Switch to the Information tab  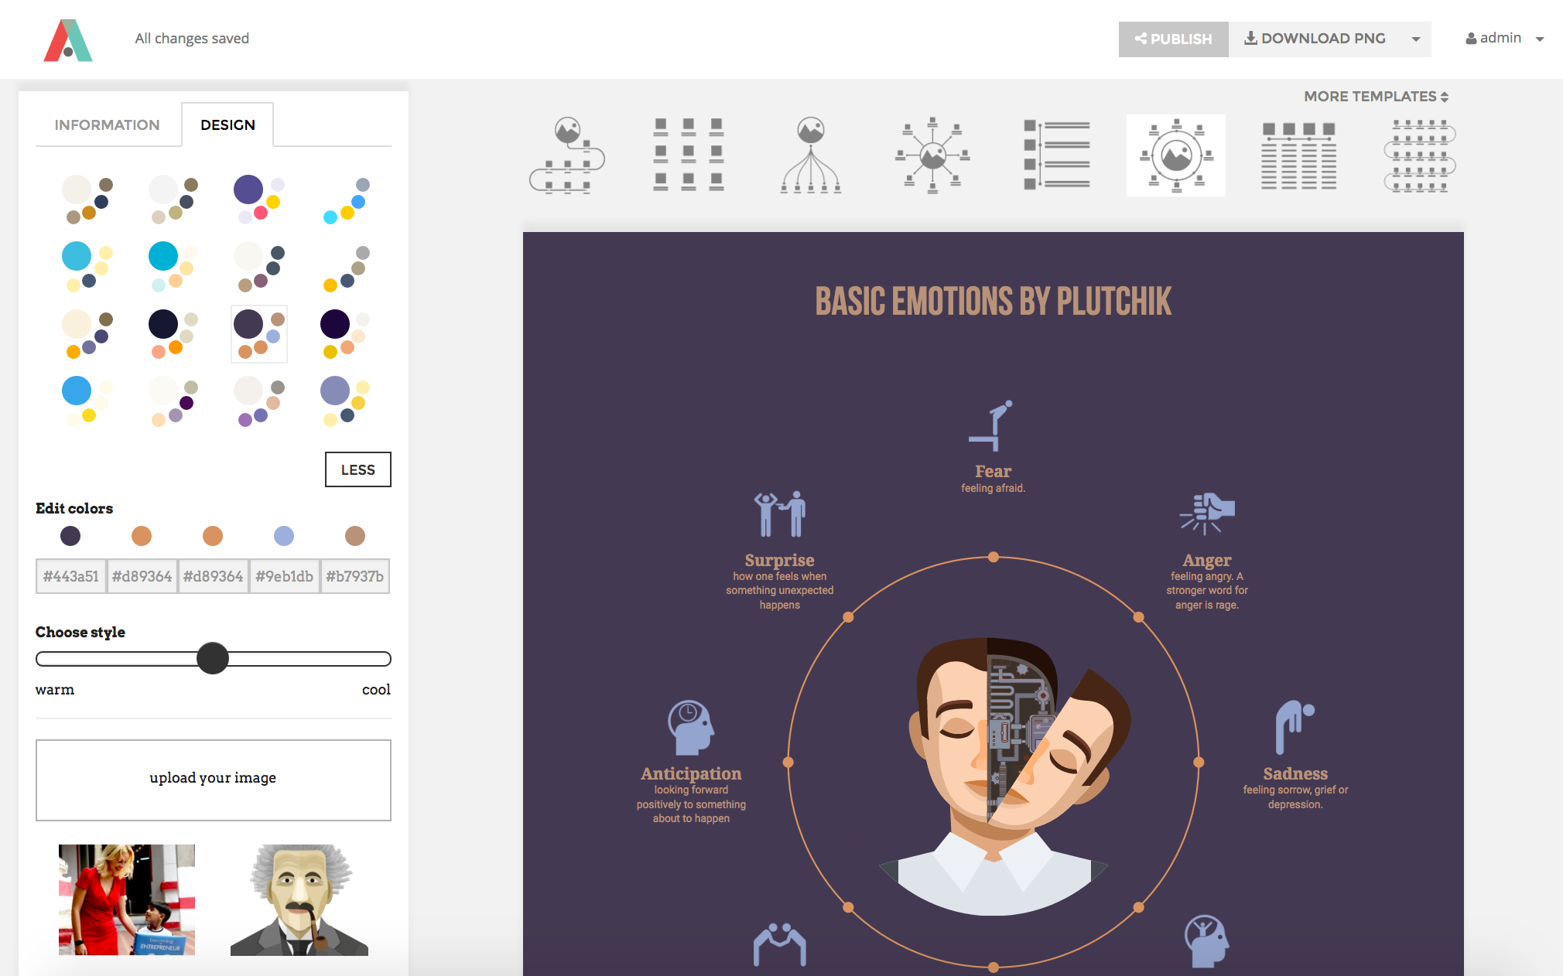coord(107,125)
